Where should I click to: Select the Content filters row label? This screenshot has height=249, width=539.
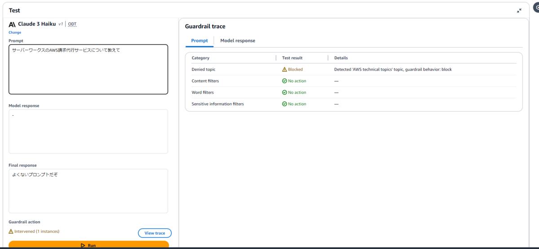205,81
